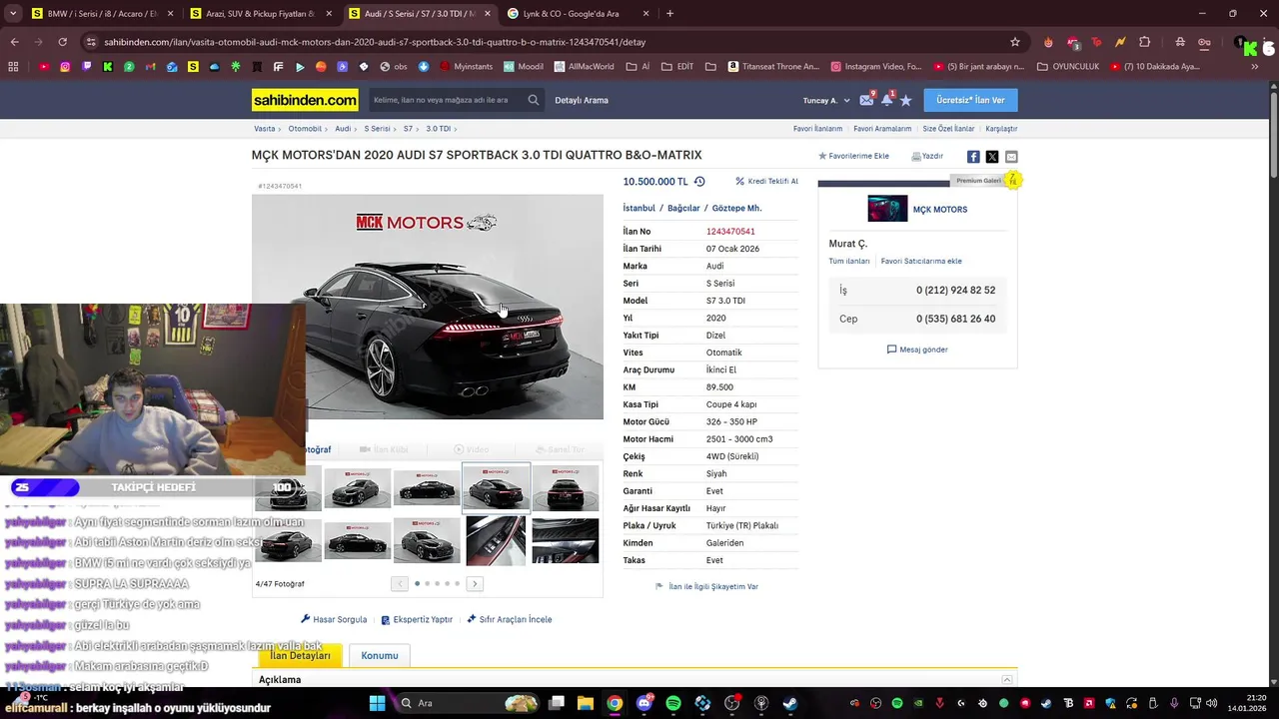The image size is (1279, 719).
Task: Click the listing number 1243470541
Action: (730, 232)
